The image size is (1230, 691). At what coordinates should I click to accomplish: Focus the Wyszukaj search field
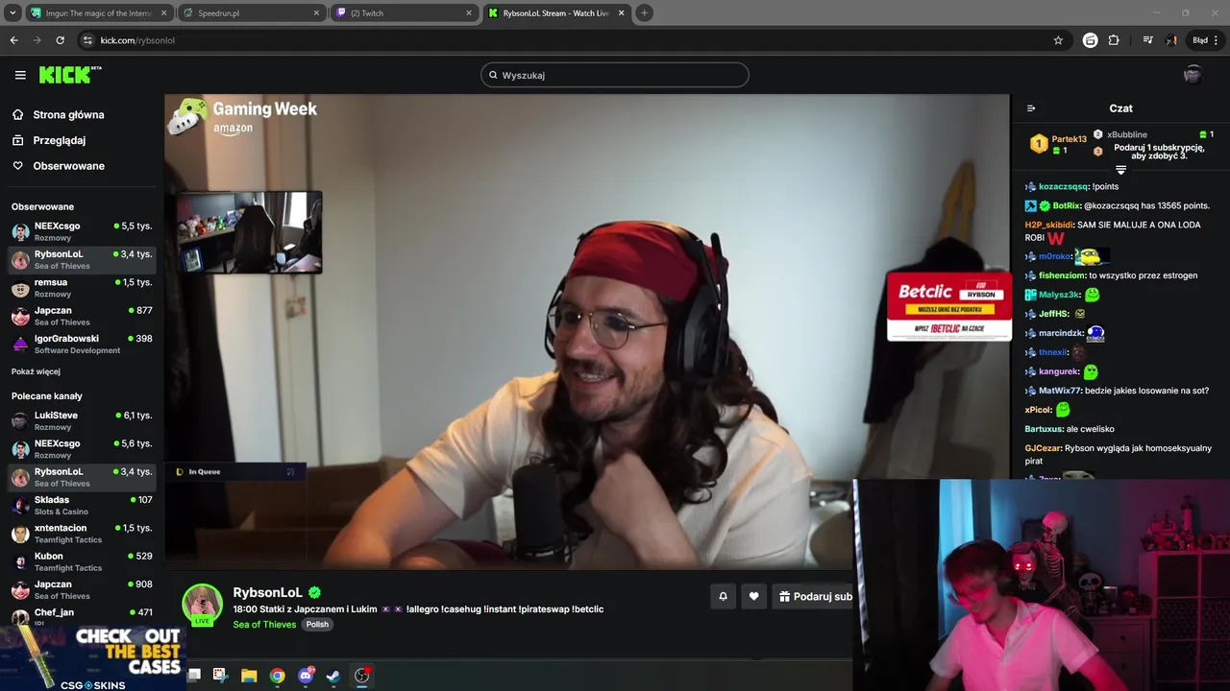coord(615,75)
